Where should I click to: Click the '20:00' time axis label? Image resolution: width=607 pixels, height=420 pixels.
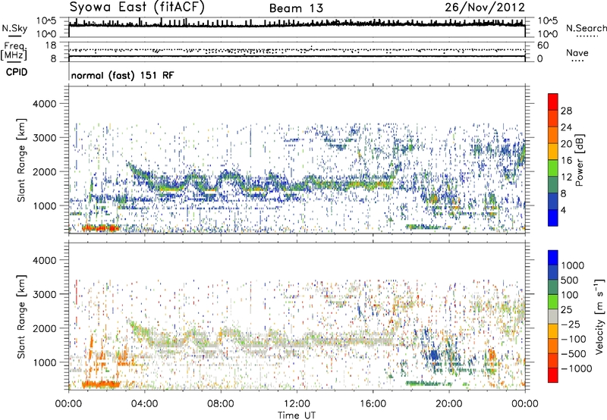(448, 404)
